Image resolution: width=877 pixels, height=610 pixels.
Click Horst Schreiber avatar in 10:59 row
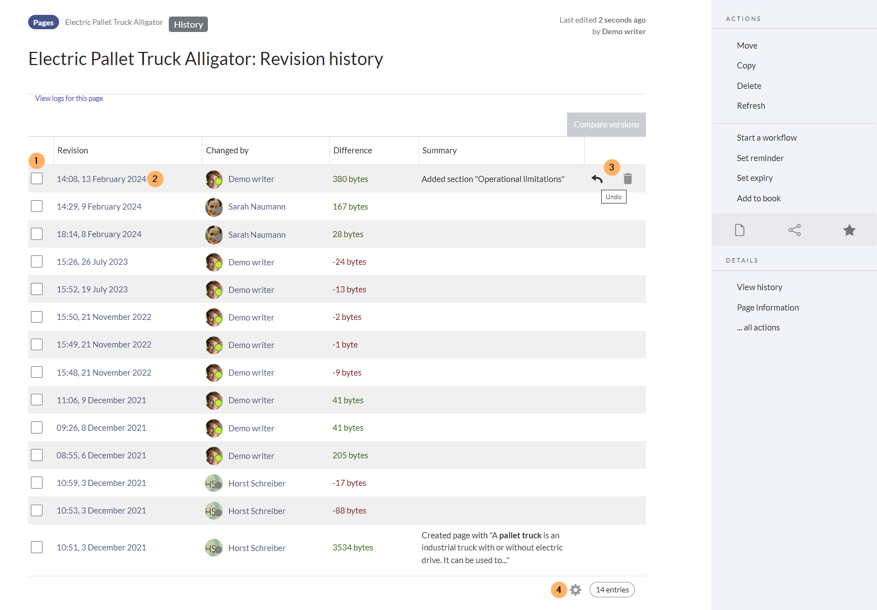tap(214, 483)
